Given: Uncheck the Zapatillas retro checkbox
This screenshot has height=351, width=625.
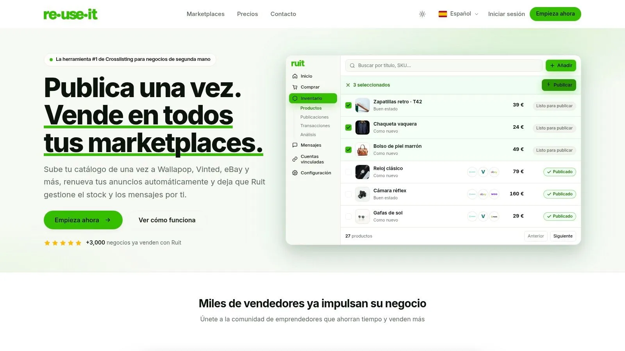Looking at the screenshot, I should (x=348, y=105).
